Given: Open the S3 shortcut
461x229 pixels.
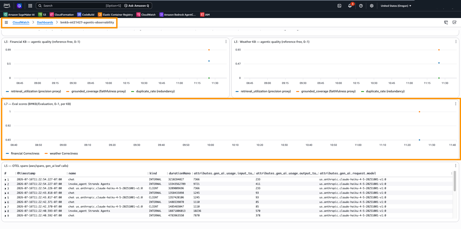Looking at the screenshot, I should click(42, 15).
